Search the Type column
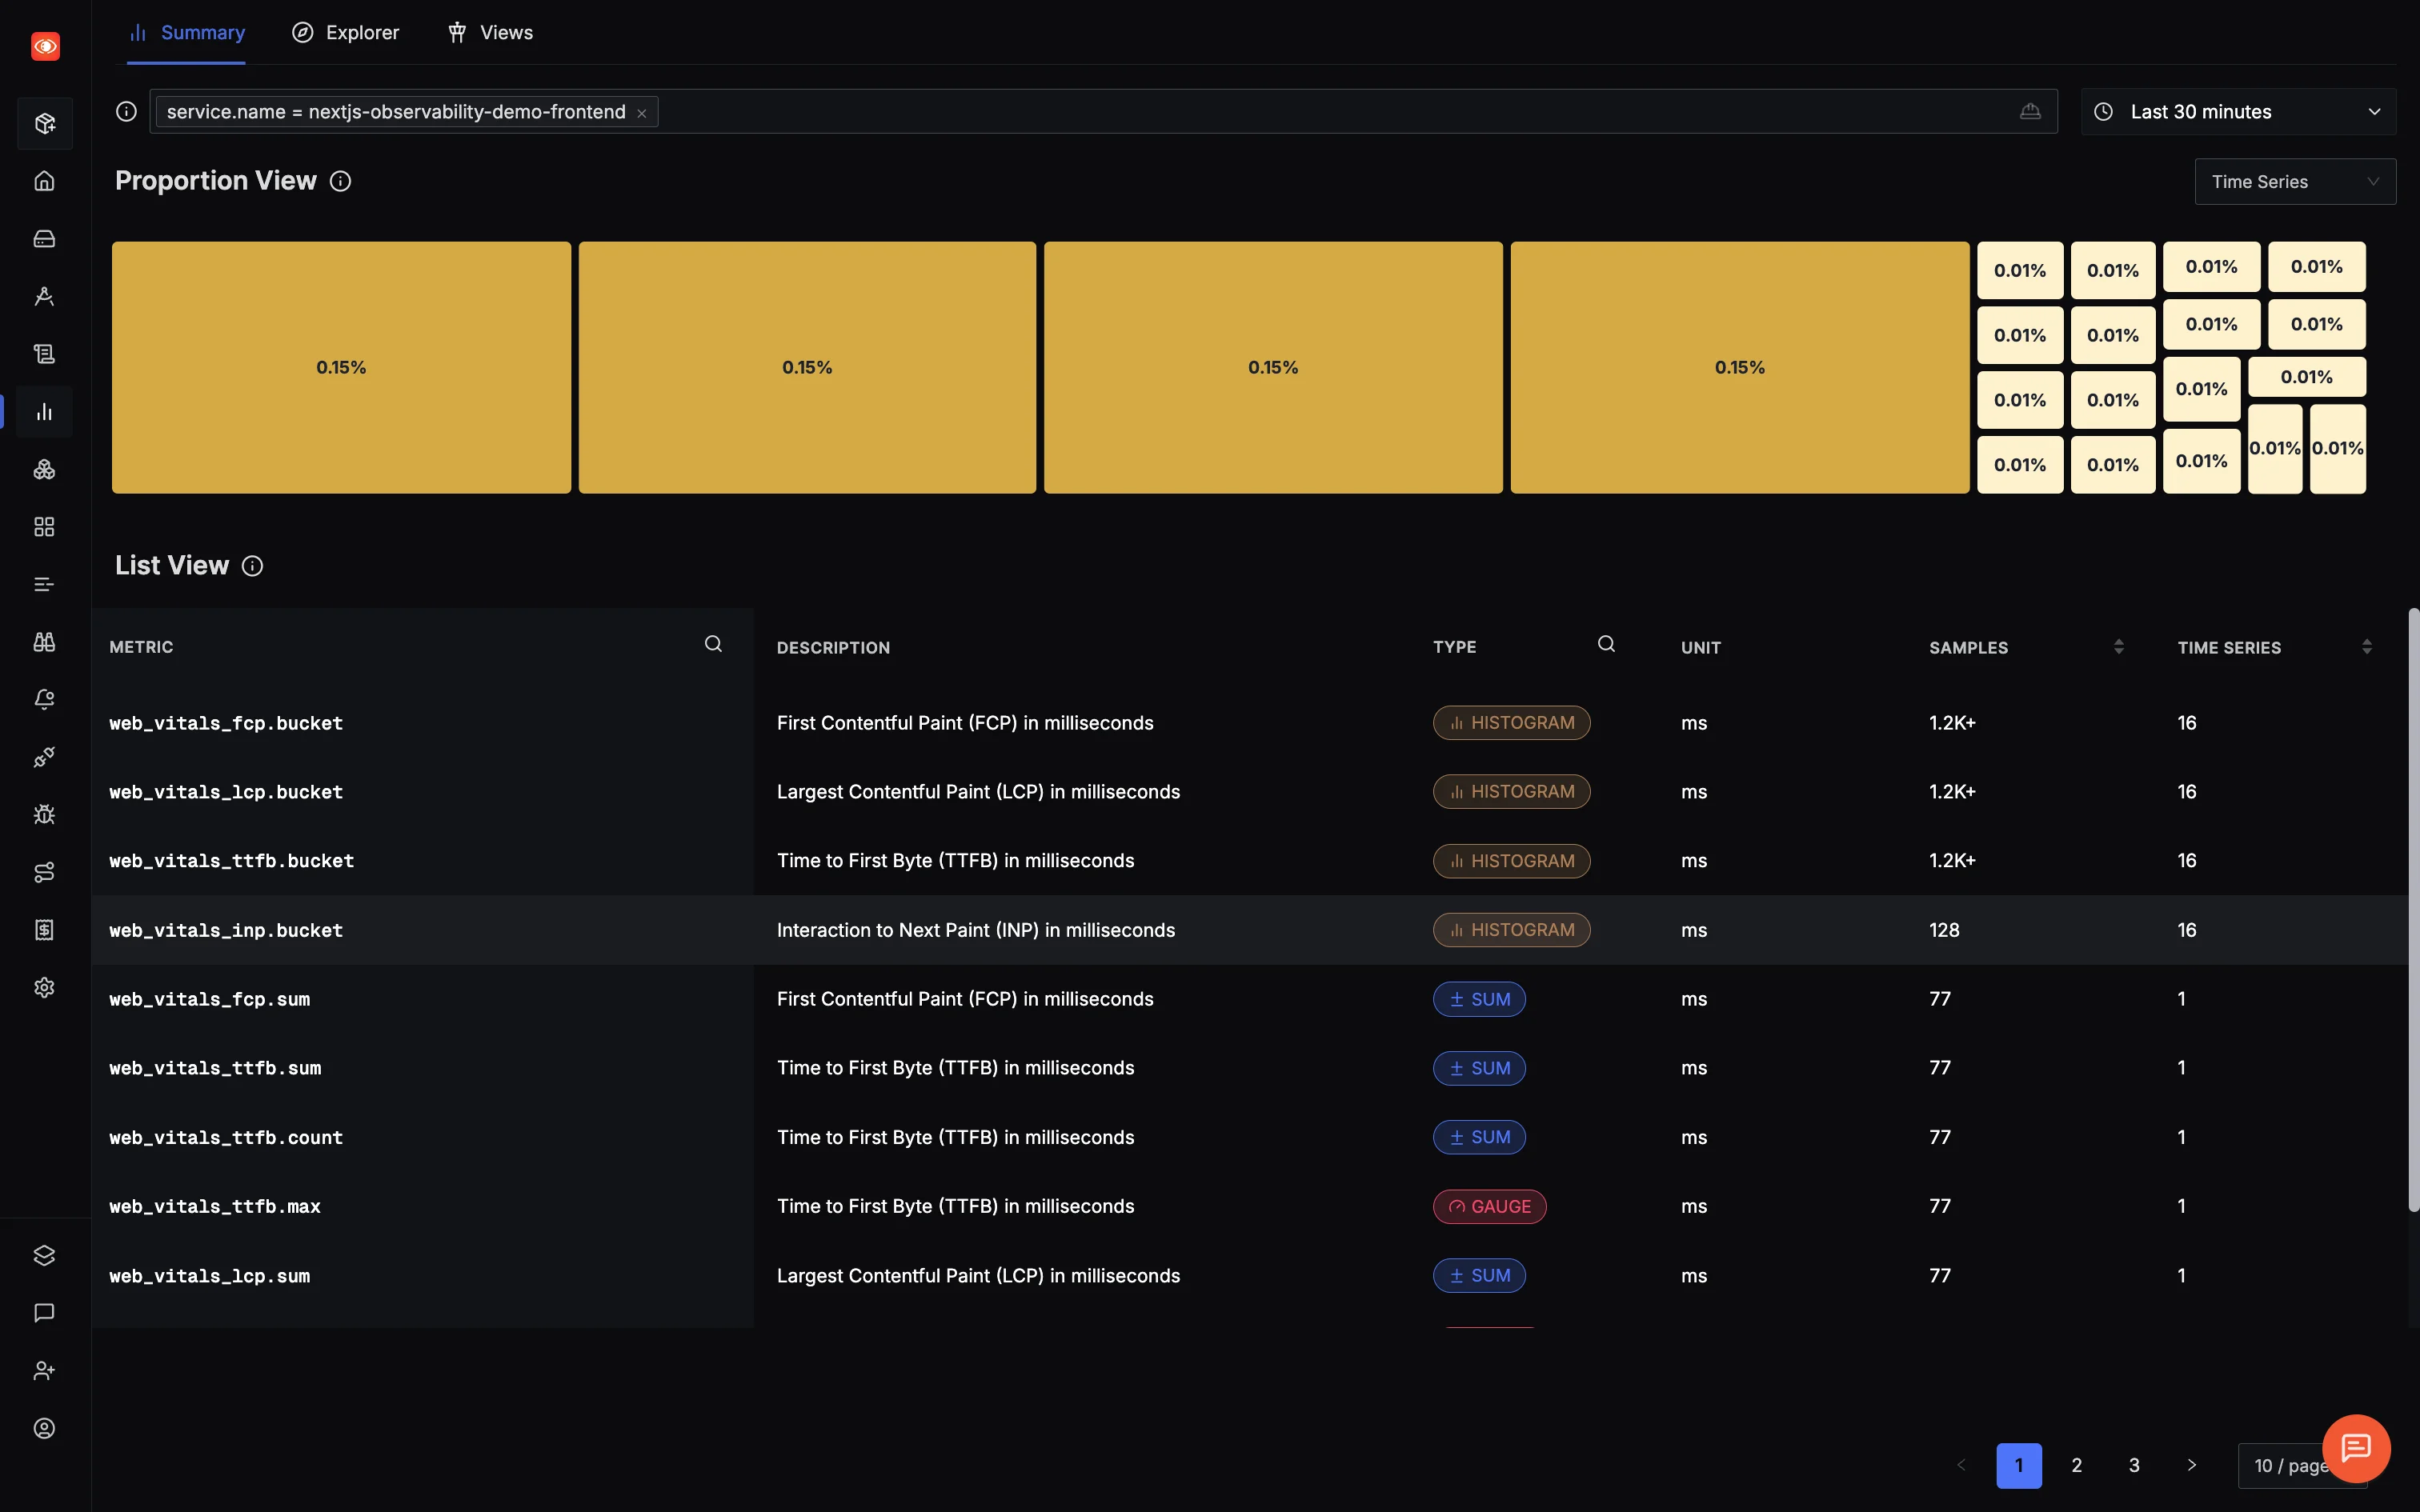This screenshot has height=1512, width=2420. coord(1606,644)
